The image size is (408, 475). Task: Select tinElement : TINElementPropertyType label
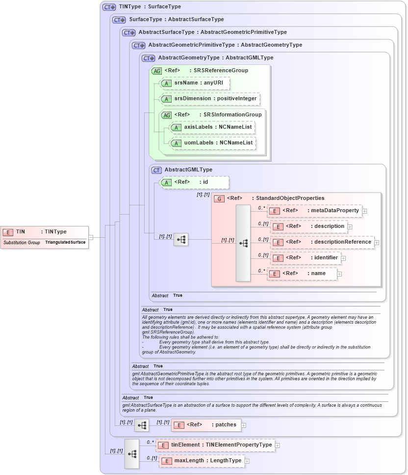click(221, 445)
